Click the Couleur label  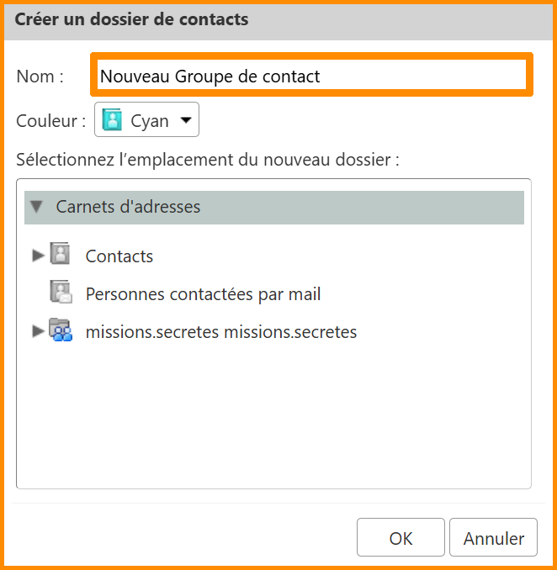point(50,120)
